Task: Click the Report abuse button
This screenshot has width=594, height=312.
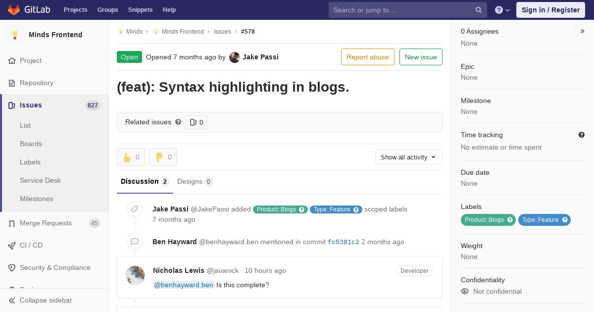Action: pyautogui.click(x=368, y=57)
